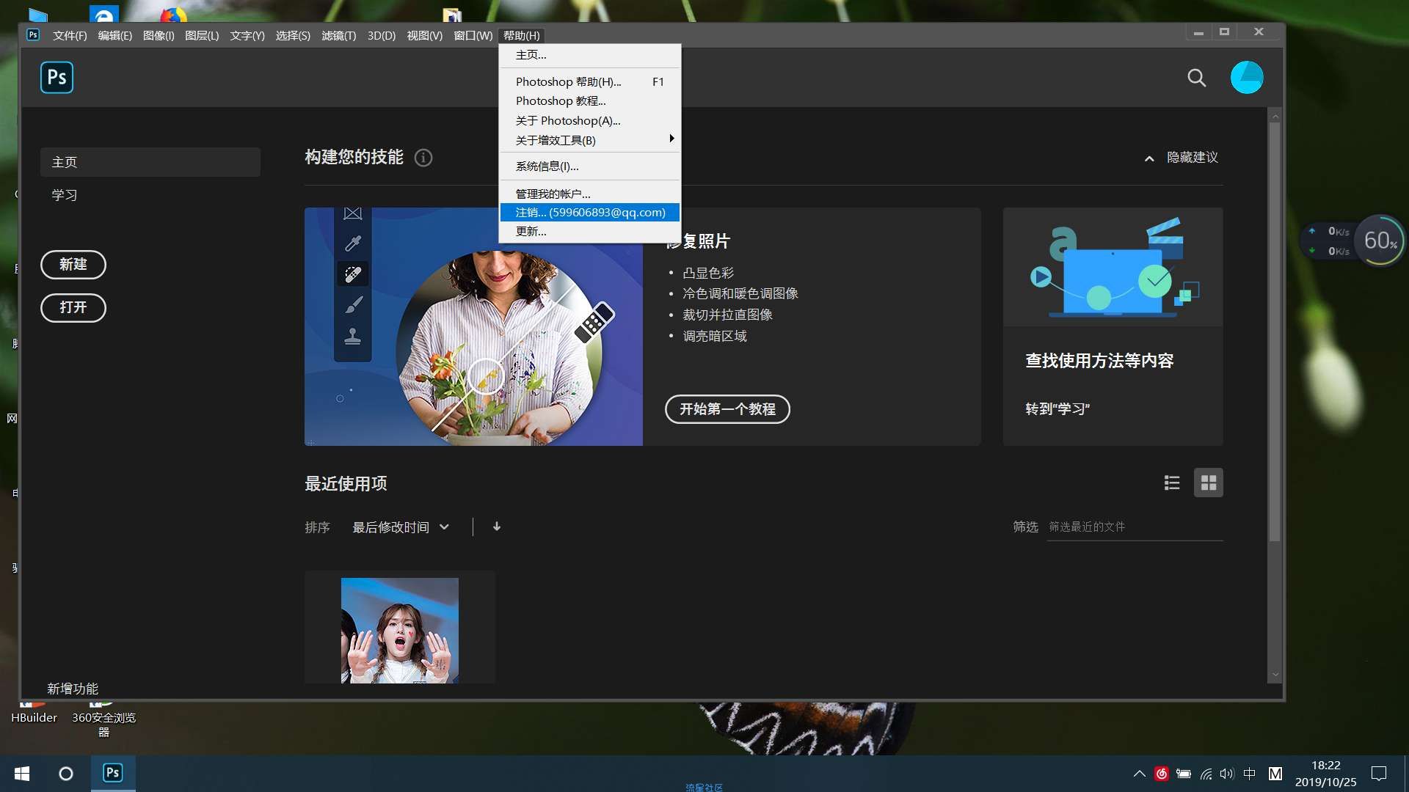Click the info icon beside 构建您的技能
1409x792 pixels.
[x=423, y=158]
